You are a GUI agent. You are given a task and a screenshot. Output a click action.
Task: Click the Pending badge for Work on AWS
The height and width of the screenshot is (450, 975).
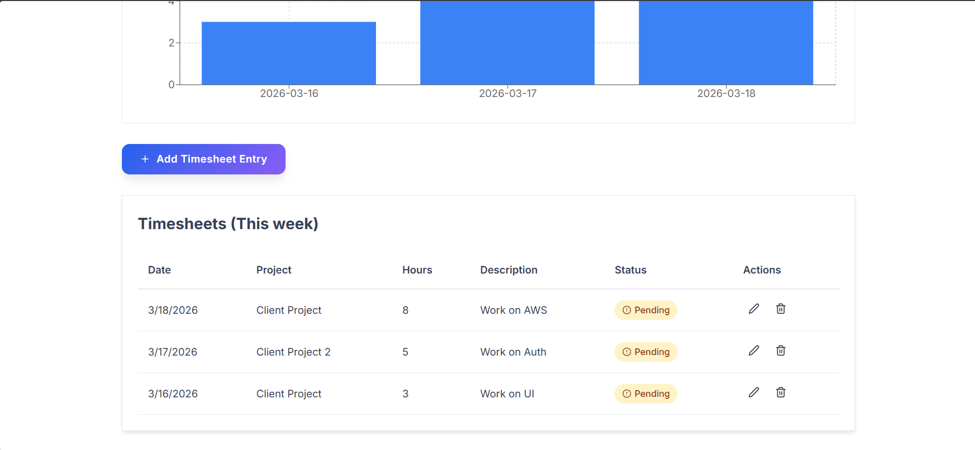click(646, 310)
